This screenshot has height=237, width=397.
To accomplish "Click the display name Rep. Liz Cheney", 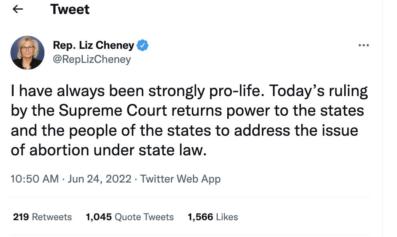I will click(x=93, y=45).
